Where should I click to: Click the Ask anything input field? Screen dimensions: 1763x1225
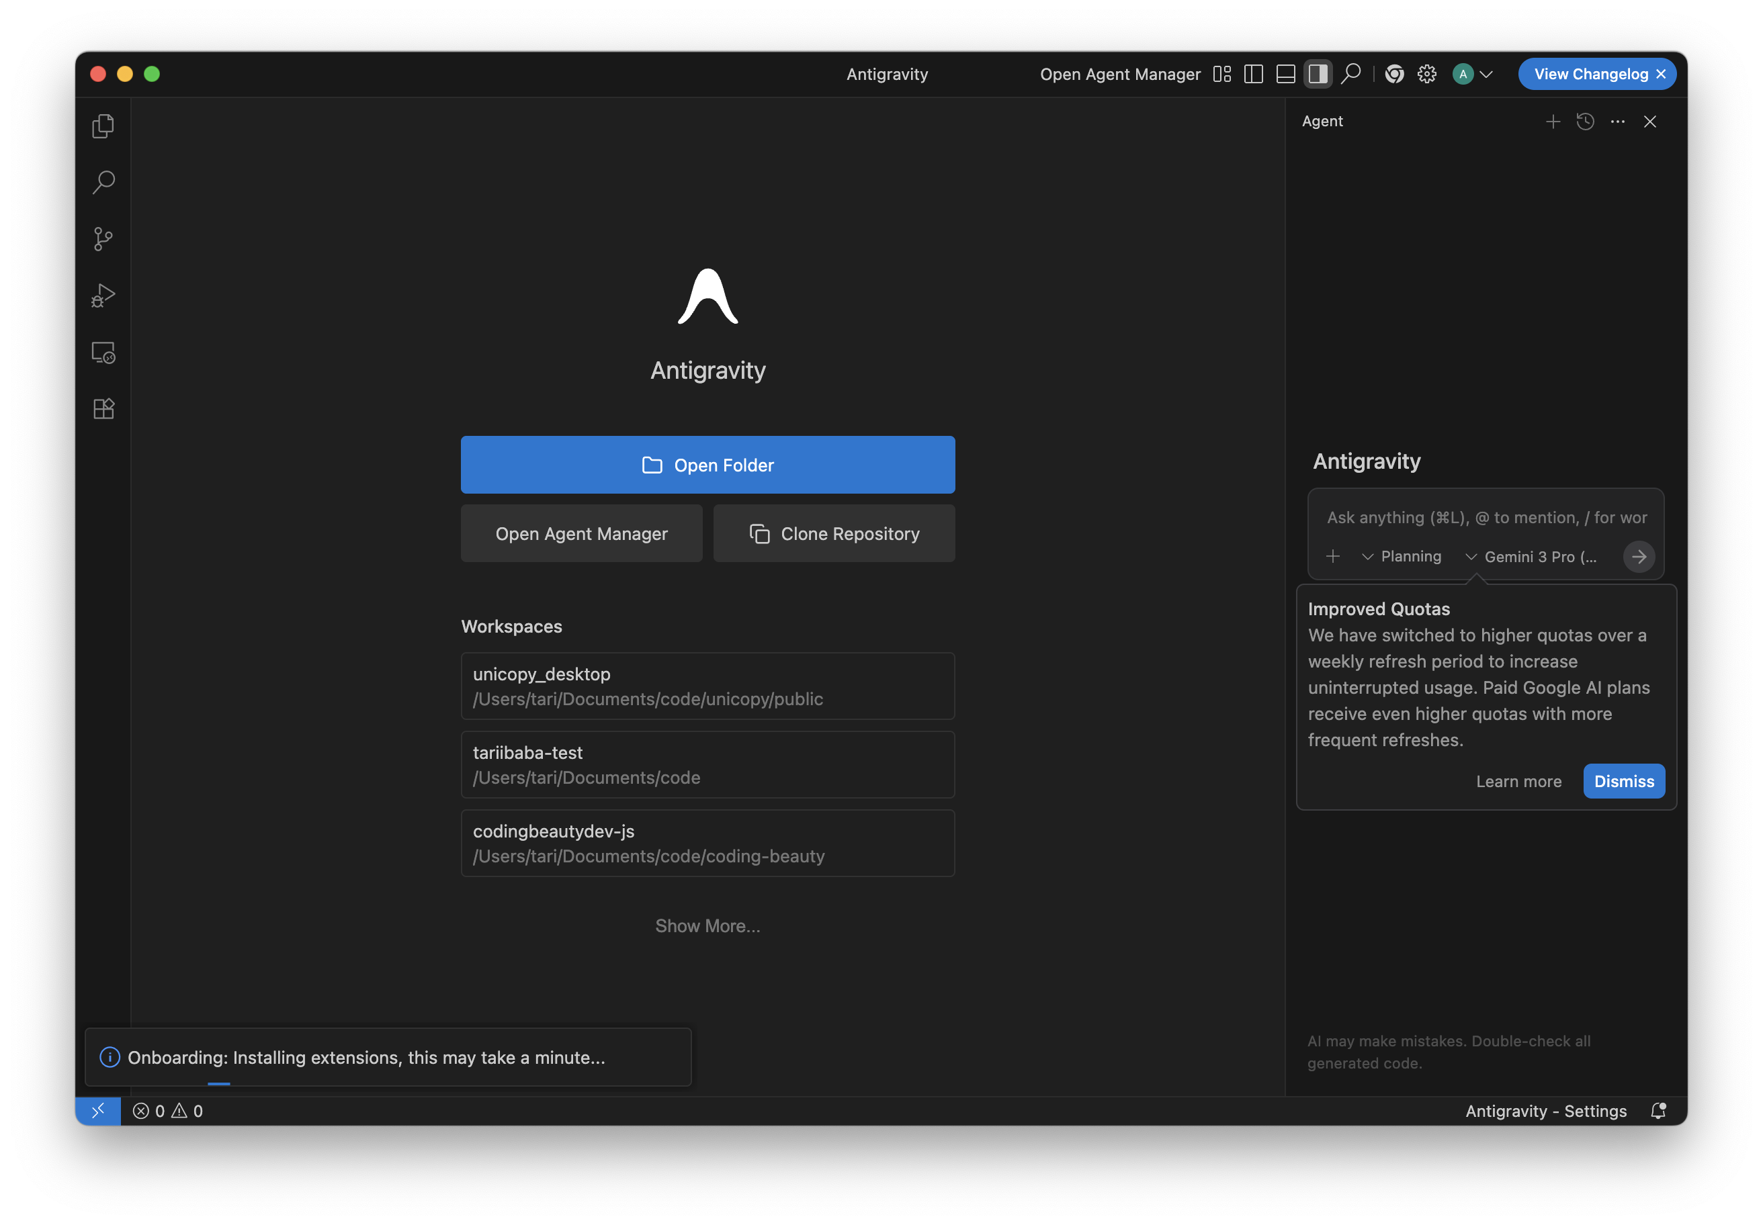(1486, 517)
